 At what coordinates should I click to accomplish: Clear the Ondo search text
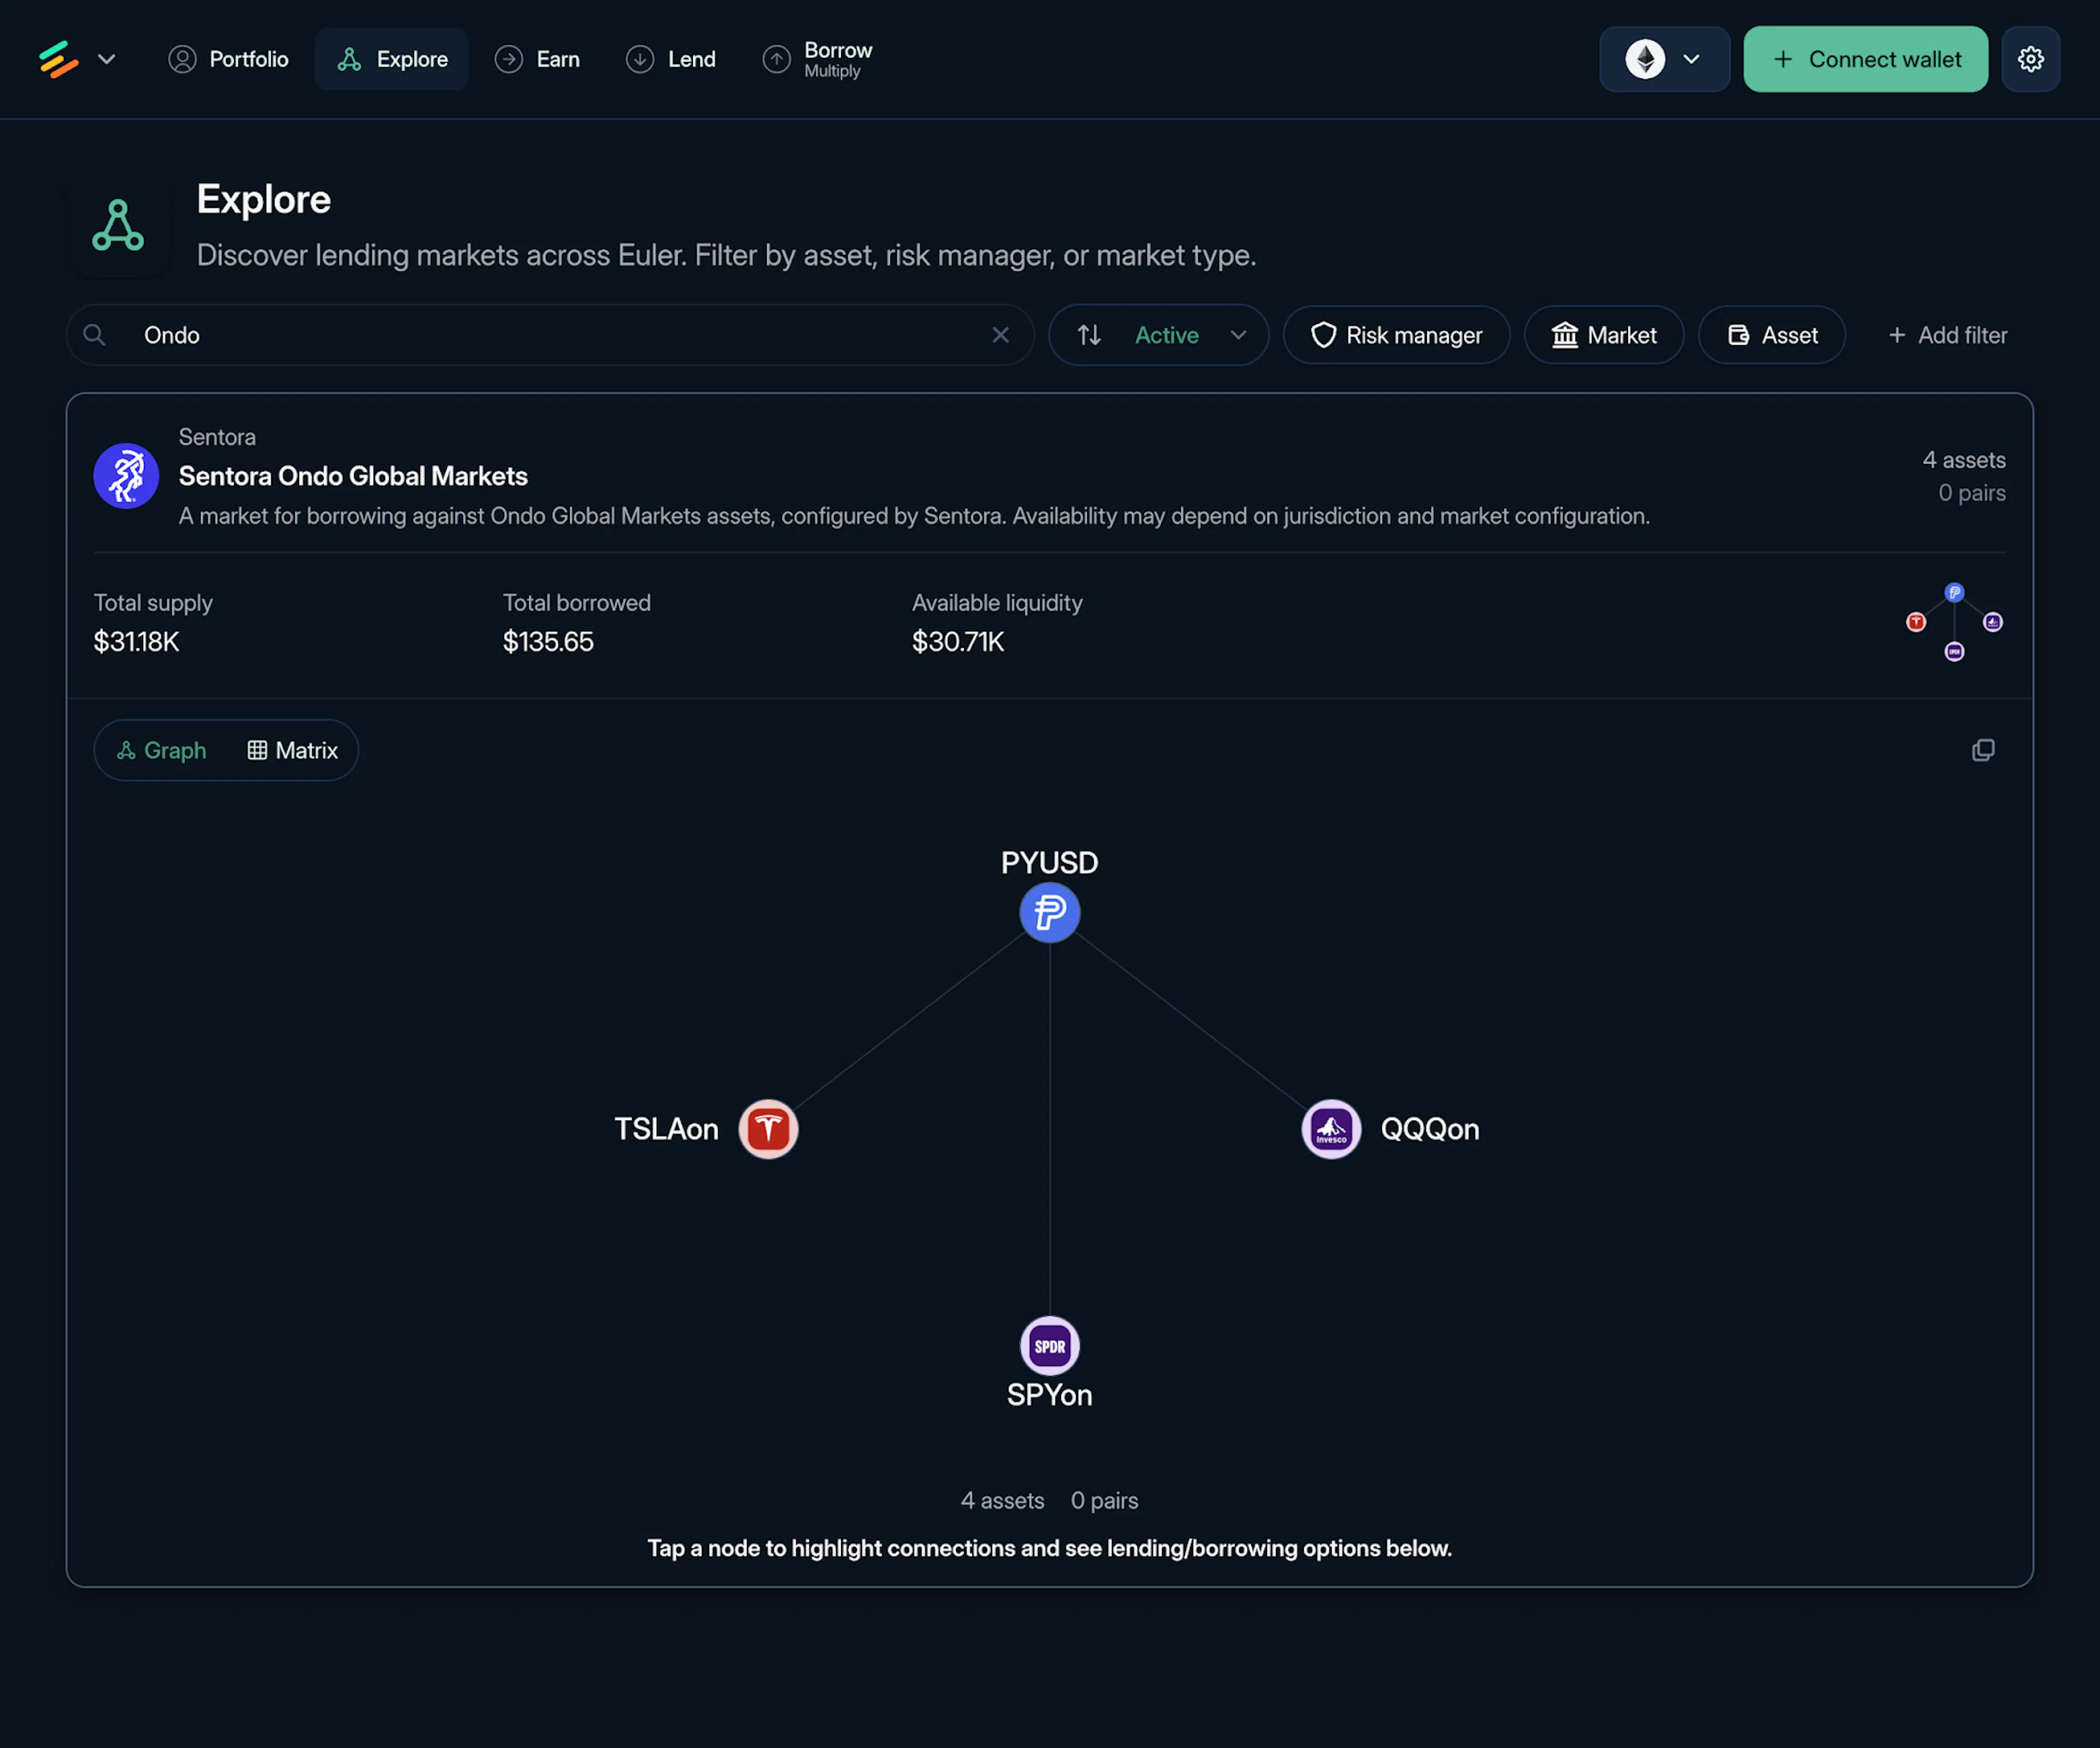tap(1000, 335)
